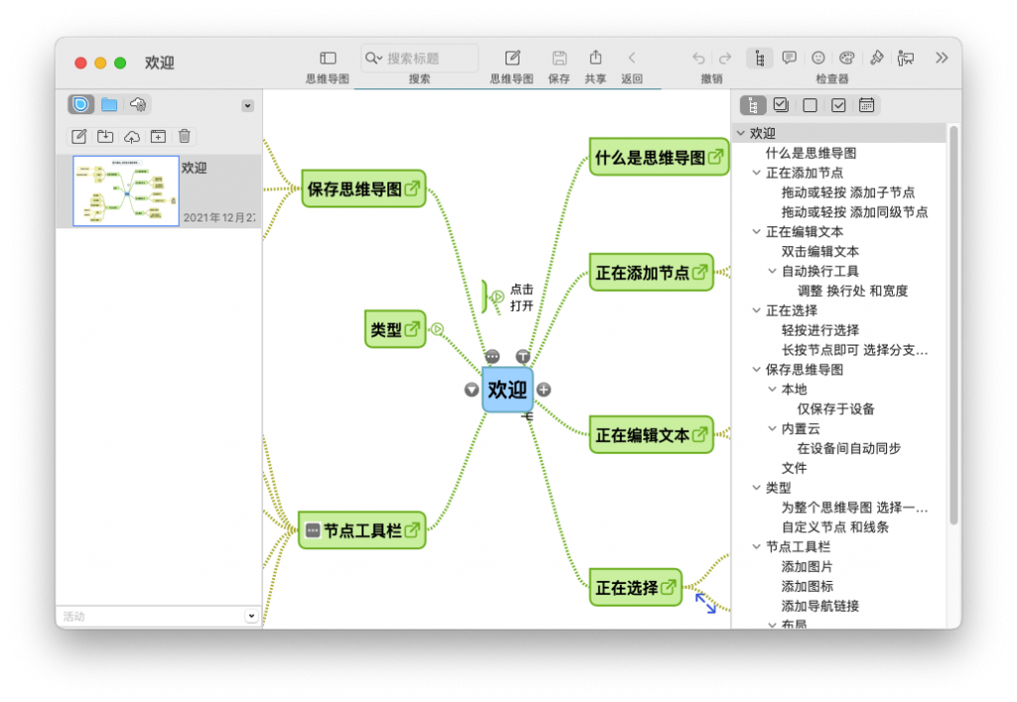The image size is (1017, 702).
Task: Open link icon on 保存思维导图 node
Action: pyautogui.click(x=412, y=189)
